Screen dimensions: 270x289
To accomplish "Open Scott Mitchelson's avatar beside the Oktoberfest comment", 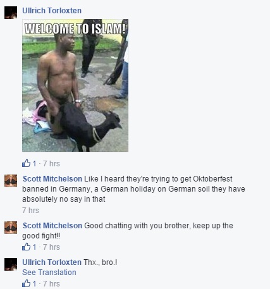I will click(11, 181).
